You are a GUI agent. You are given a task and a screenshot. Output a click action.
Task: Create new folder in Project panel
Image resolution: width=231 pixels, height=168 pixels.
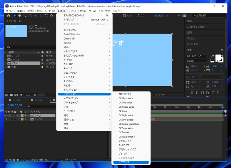(11, 95)
